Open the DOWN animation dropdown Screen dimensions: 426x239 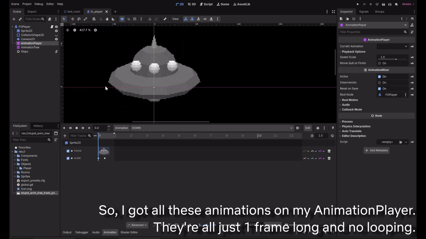click(212, 128)
